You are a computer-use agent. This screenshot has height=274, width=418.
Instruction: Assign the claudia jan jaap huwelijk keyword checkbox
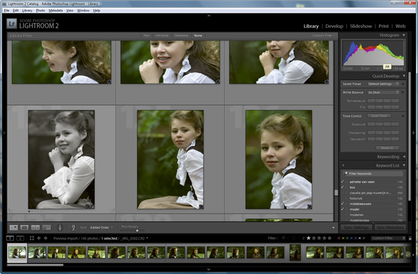pos(343,193)
